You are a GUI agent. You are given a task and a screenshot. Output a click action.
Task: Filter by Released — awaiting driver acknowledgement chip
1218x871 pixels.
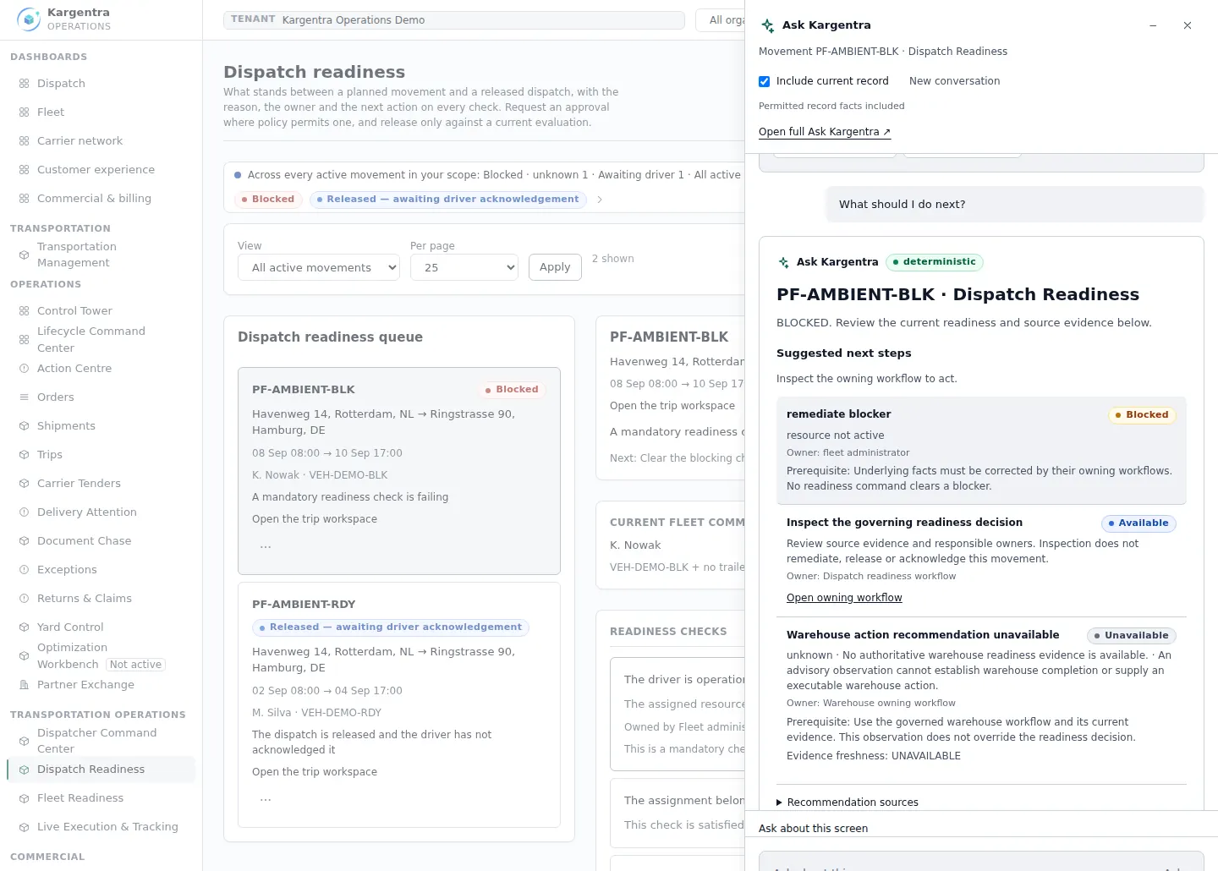pyautogui.click(x=448, y=200)
